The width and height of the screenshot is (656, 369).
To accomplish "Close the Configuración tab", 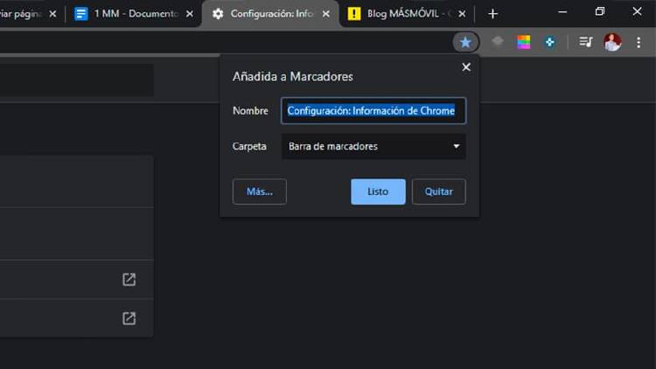I will point(326,14).
